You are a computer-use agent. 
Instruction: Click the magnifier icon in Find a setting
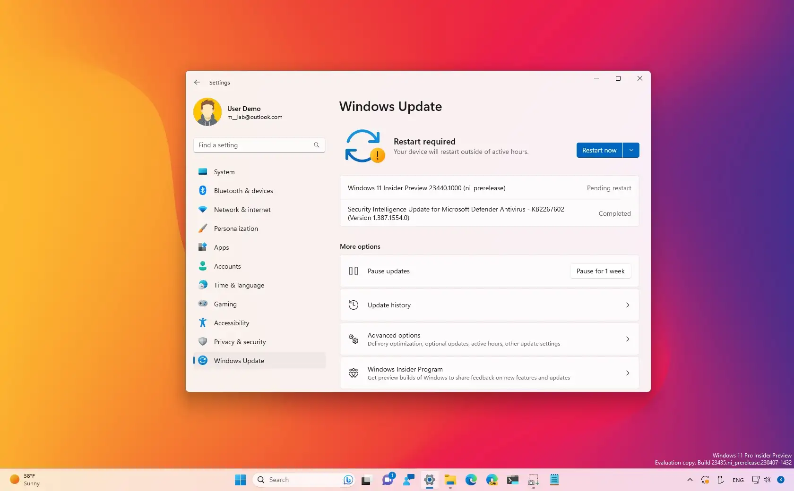[x=317, y=145]
